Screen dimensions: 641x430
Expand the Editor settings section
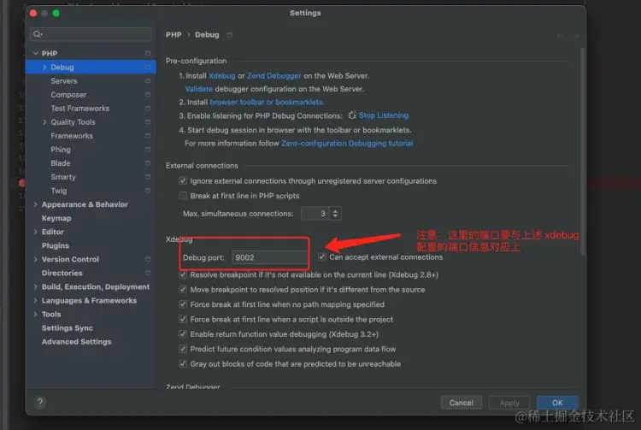(36, 232)
